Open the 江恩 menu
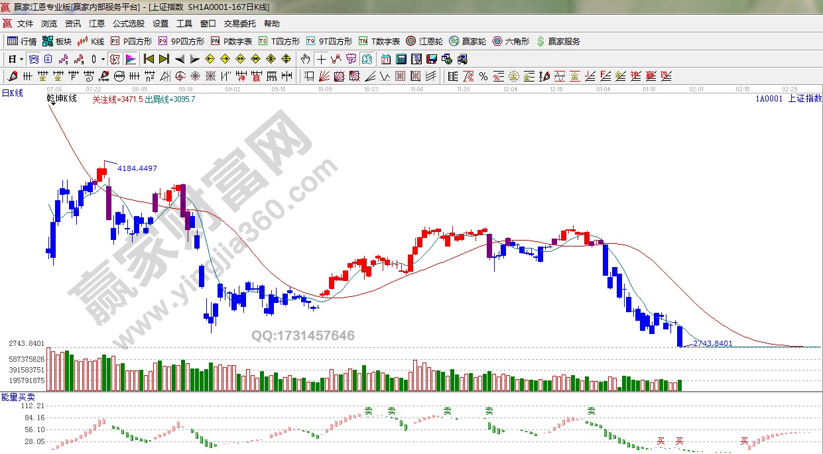This screenshot has width=823, height=454. 97,23
